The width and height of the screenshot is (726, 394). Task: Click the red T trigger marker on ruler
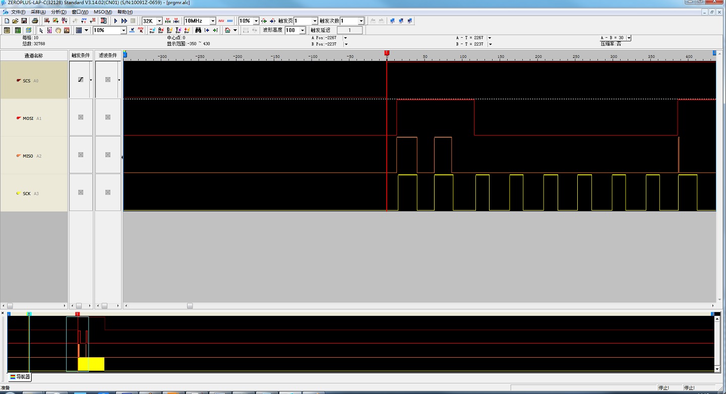387,52
